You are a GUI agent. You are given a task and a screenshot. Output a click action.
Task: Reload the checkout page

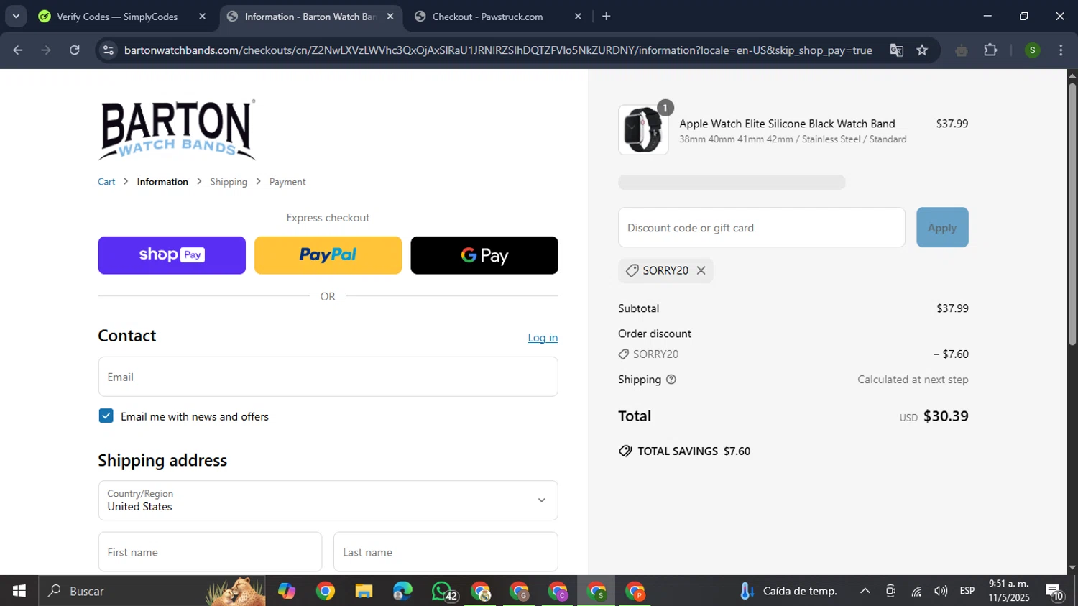click(75, 50)
